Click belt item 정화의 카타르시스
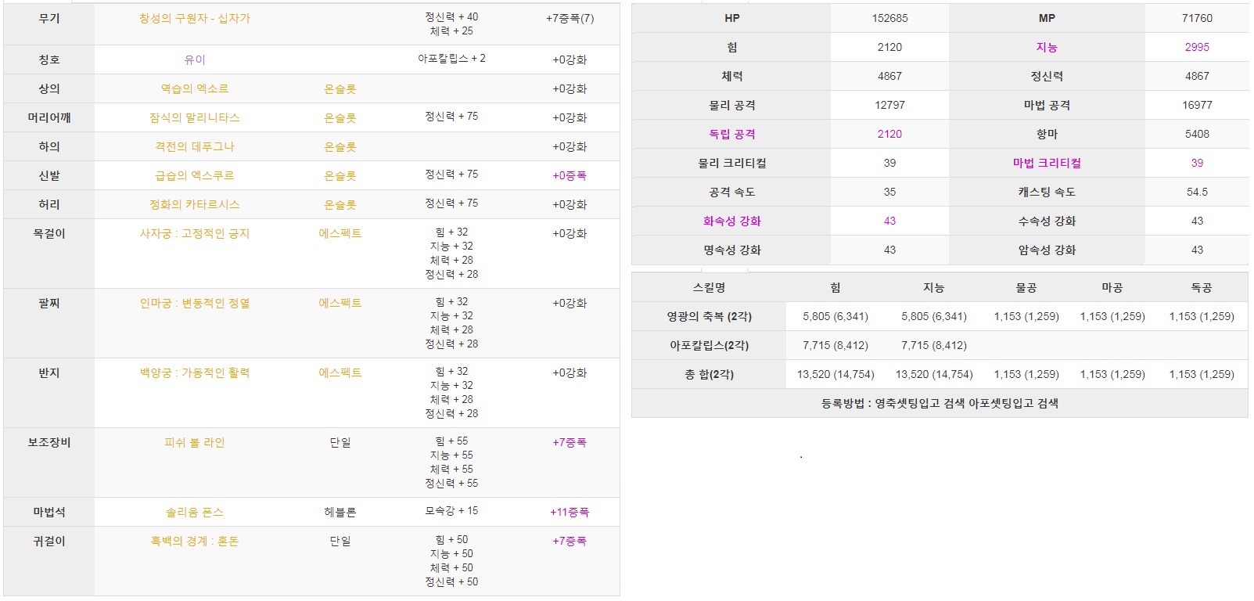The height and width of the screenshot is (601, 1254). [x=195, y=204]
